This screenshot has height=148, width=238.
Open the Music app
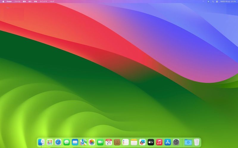point(159,142)
